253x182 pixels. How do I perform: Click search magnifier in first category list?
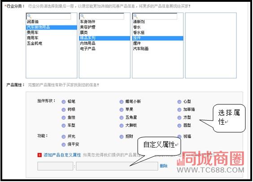point(29,16)
